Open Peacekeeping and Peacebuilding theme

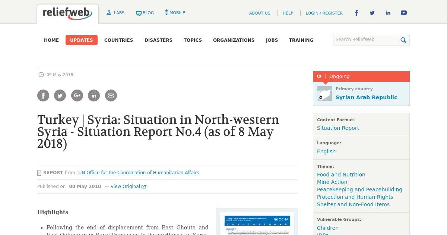tap(359, 189)
